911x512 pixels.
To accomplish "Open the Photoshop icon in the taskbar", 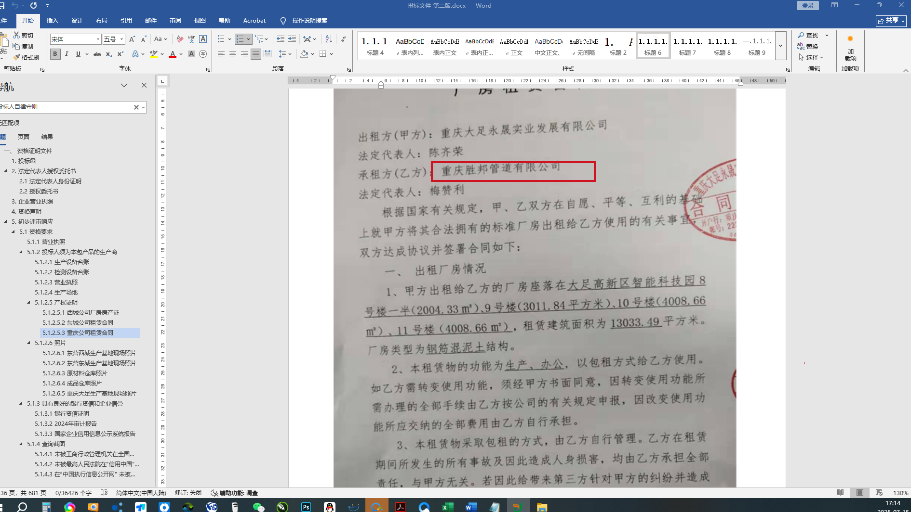I will pos(306,507).
